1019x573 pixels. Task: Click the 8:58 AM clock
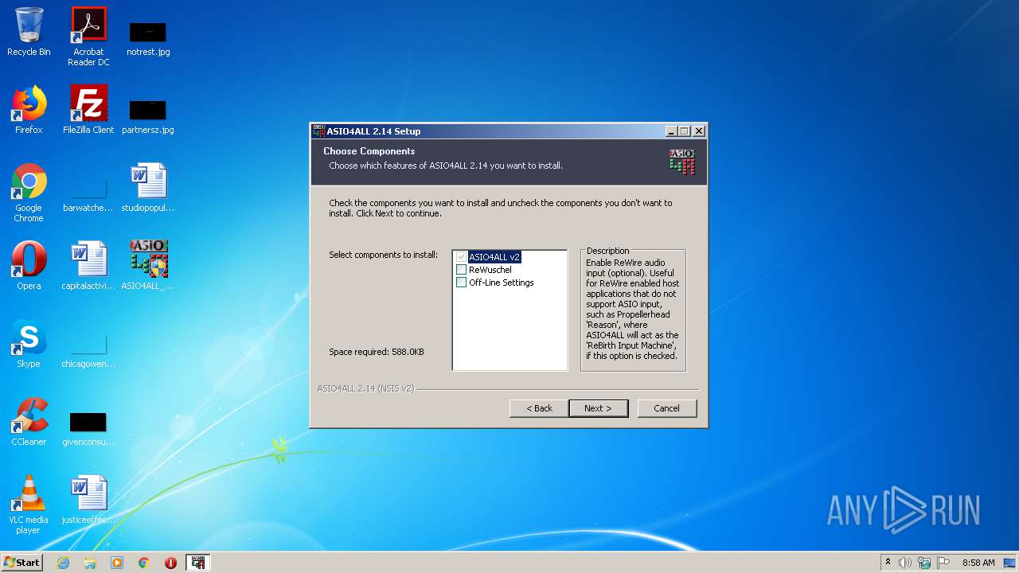coord(978,563)
